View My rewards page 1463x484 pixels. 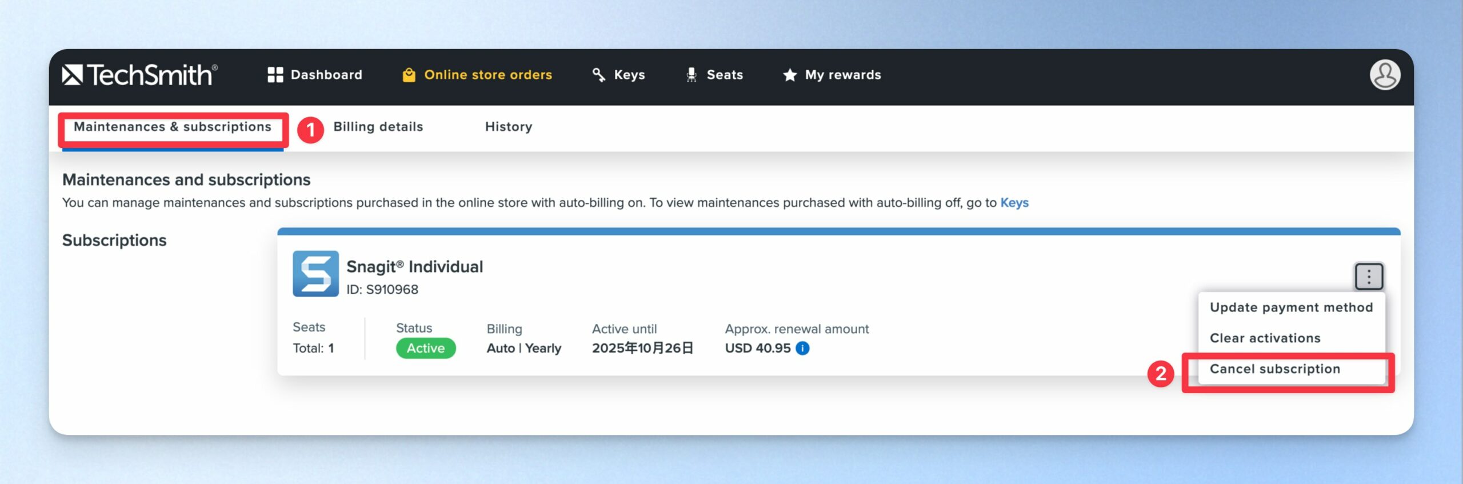(832, 75)
